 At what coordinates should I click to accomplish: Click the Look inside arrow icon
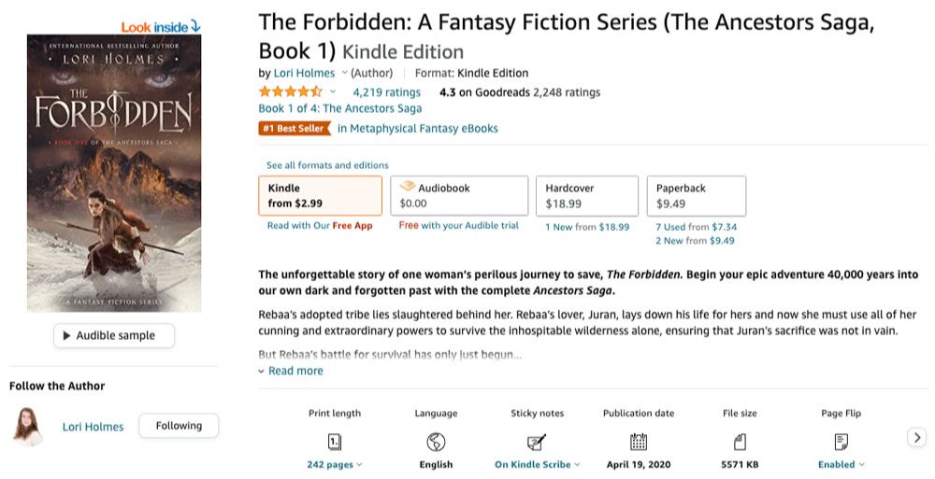point(195,26)
